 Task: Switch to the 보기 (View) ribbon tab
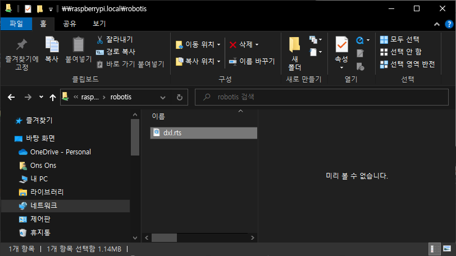pos(99,24)
